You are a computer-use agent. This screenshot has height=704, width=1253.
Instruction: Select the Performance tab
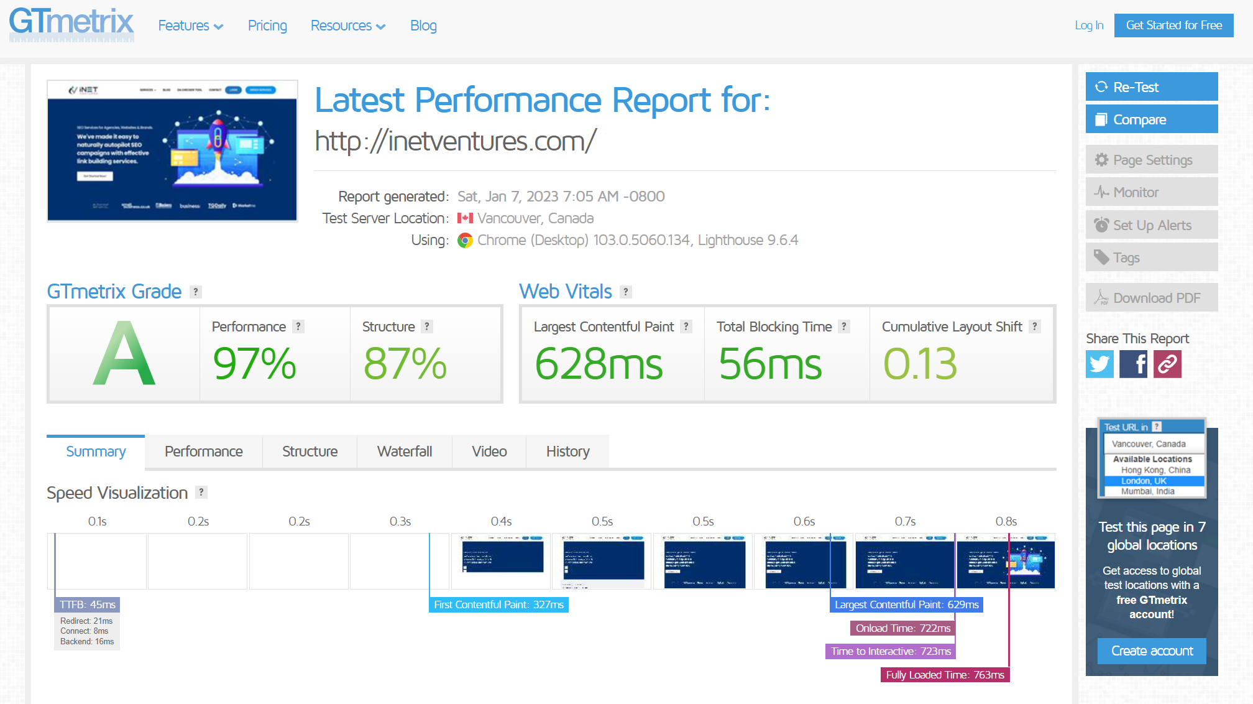[x=204, y=451]
